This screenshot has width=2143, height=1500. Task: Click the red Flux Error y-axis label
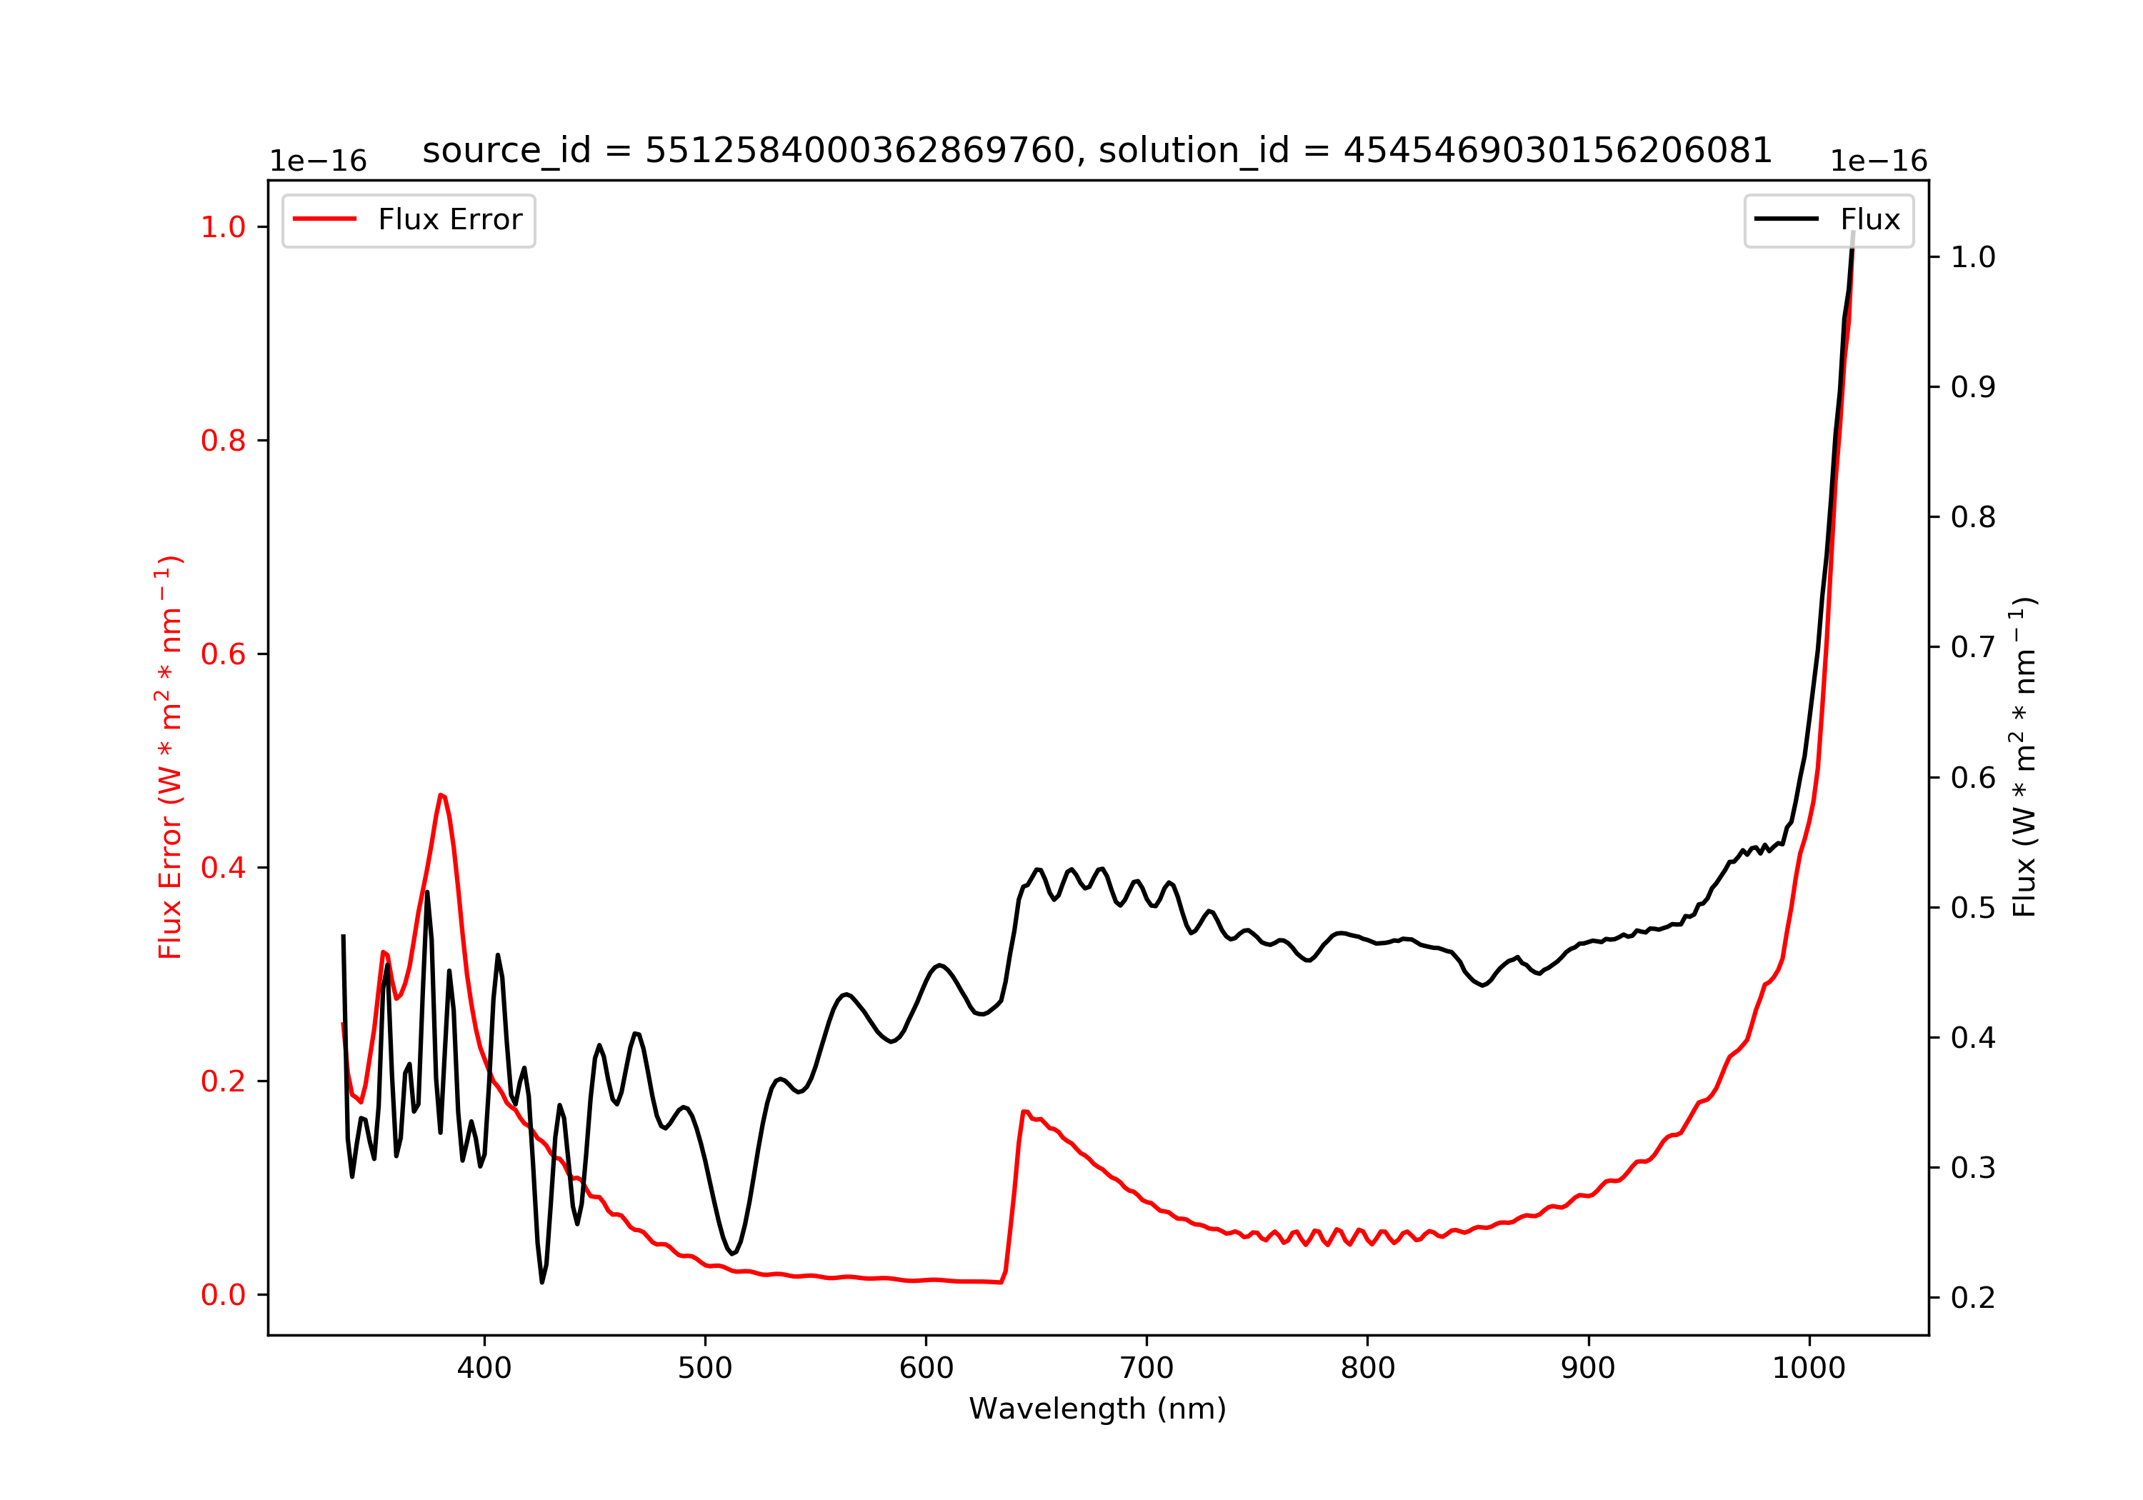pos(170,757)
